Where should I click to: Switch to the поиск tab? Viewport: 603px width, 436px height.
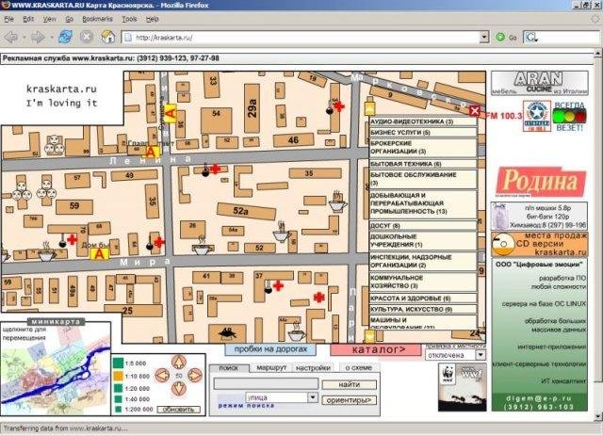[x=229, y=368]
